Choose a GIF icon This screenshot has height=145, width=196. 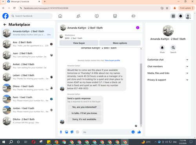pyautogui.click(x=78, y=132)
